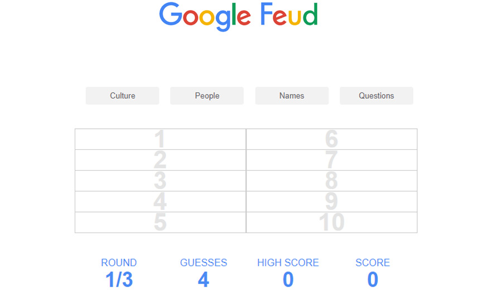Select the People category button
The image size is (502, 301).
point(207,96)
